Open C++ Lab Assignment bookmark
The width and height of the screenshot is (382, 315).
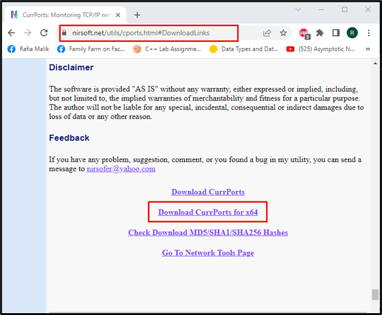167,49
